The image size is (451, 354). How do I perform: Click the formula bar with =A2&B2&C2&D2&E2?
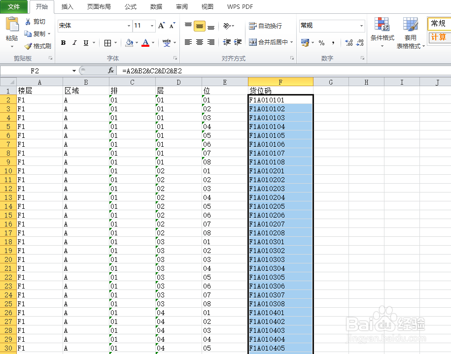tap(283, 71)
